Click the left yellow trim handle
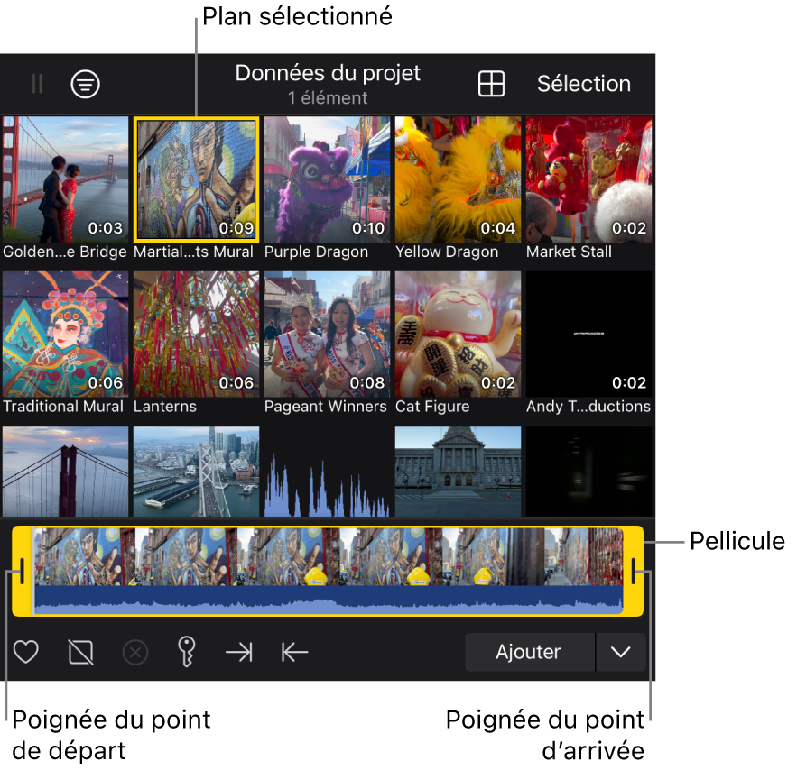The height and width of the screenshot is (770, 797). [22, 571]
